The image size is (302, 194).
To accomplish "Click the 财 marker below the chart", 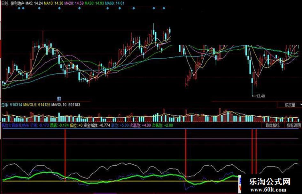I will click(x=59, y=99).
